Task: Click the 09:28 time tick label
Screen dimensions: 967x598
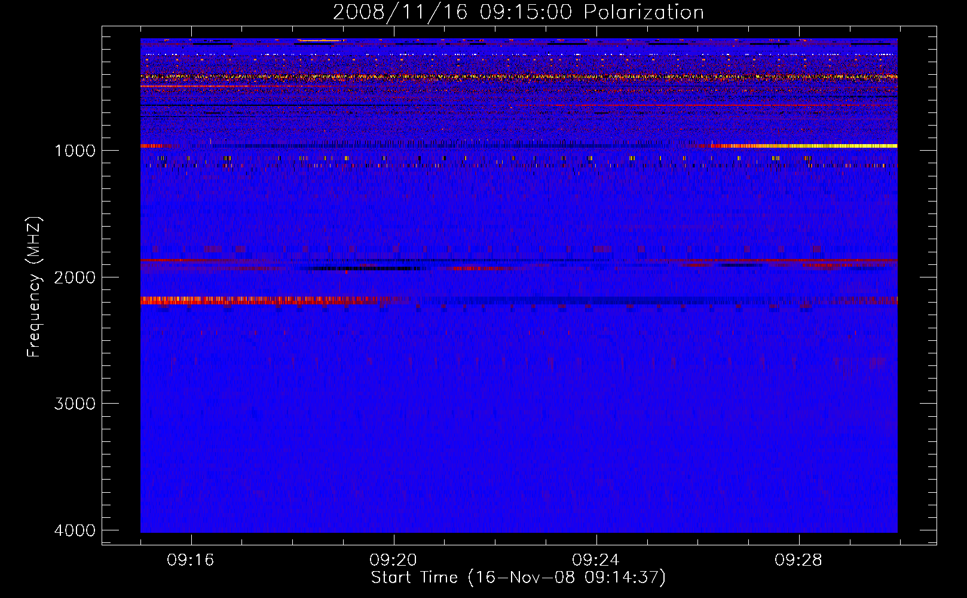Action: click(798, 560)
